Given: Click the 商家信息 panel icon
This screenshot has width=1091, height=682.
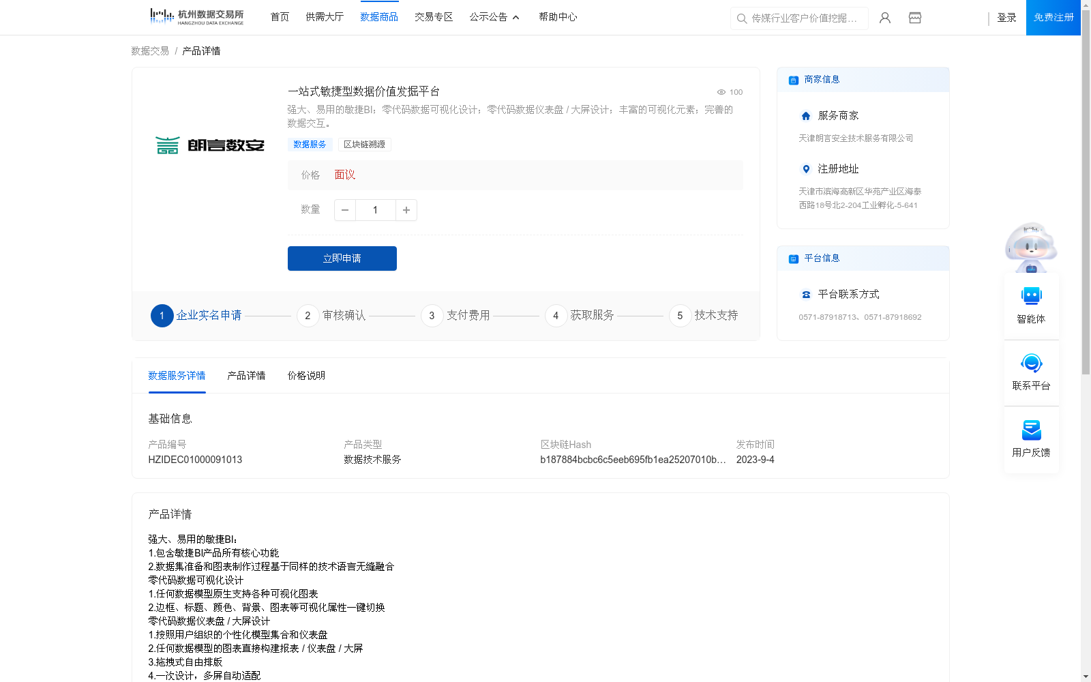Looking at the screenshot, I should [794, 80].
